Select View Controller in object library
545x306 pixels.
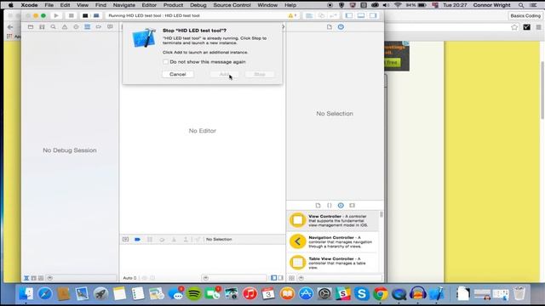333,221
